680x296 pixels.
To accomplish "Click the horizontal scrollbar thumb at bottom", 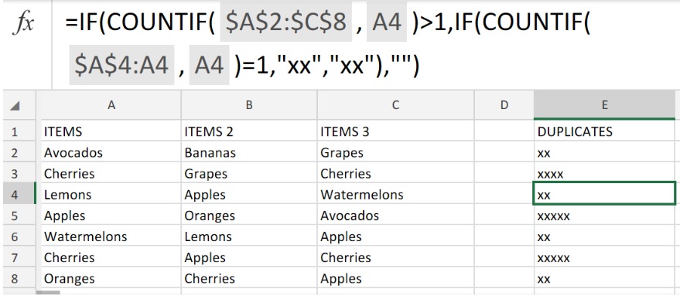I will tap(48, 293).
